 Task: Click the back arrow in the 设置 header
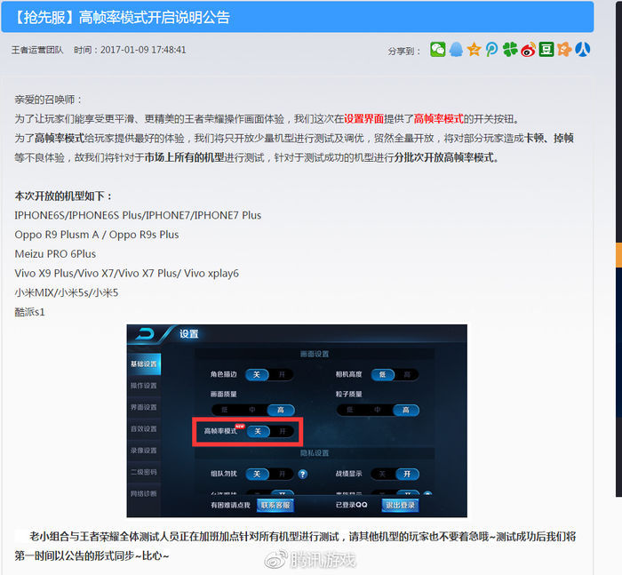point(145,334)
